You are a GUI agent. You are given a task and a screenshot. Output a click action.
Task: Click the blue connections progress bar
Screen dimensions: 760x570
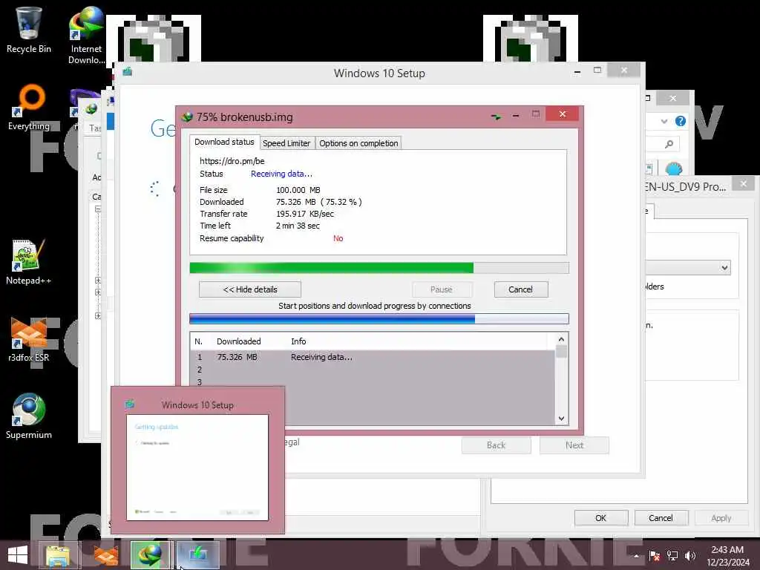point(379,318)
